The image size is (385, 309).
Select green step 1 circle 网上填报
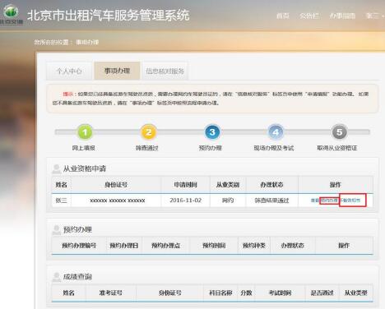point(85,132)
